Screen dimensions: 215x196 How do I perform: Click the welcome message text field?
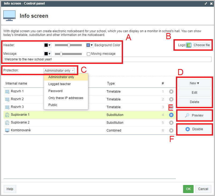(x=107, y=59)
